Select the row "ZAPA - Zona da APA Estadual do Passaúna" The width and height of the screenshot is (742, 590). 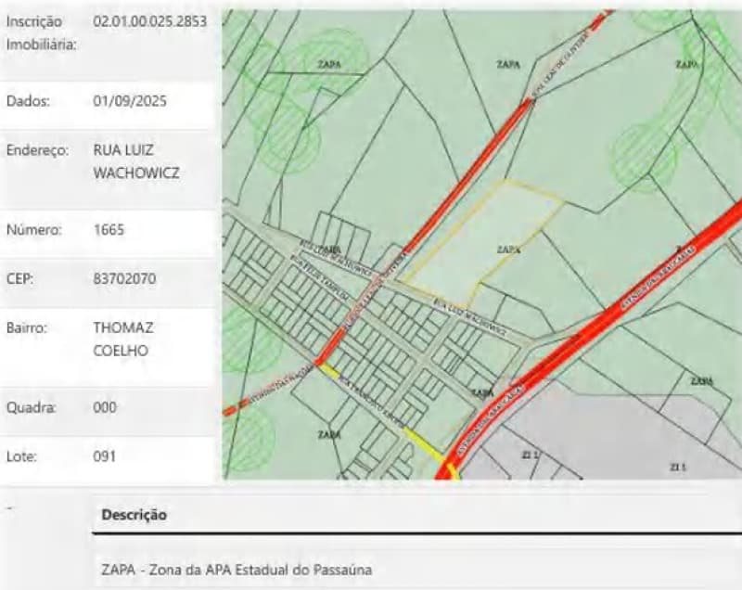pos(416,570)
